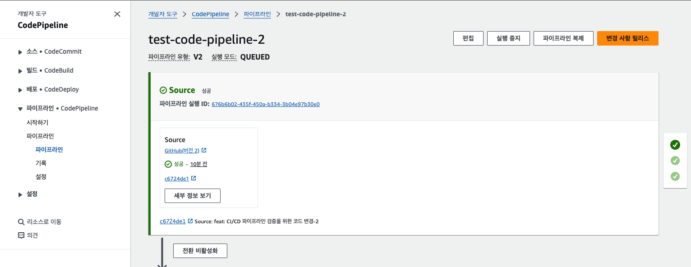Screen dimensions: 691x267
Task: Click external icon beside card's c6724de1
Action: 193,179
